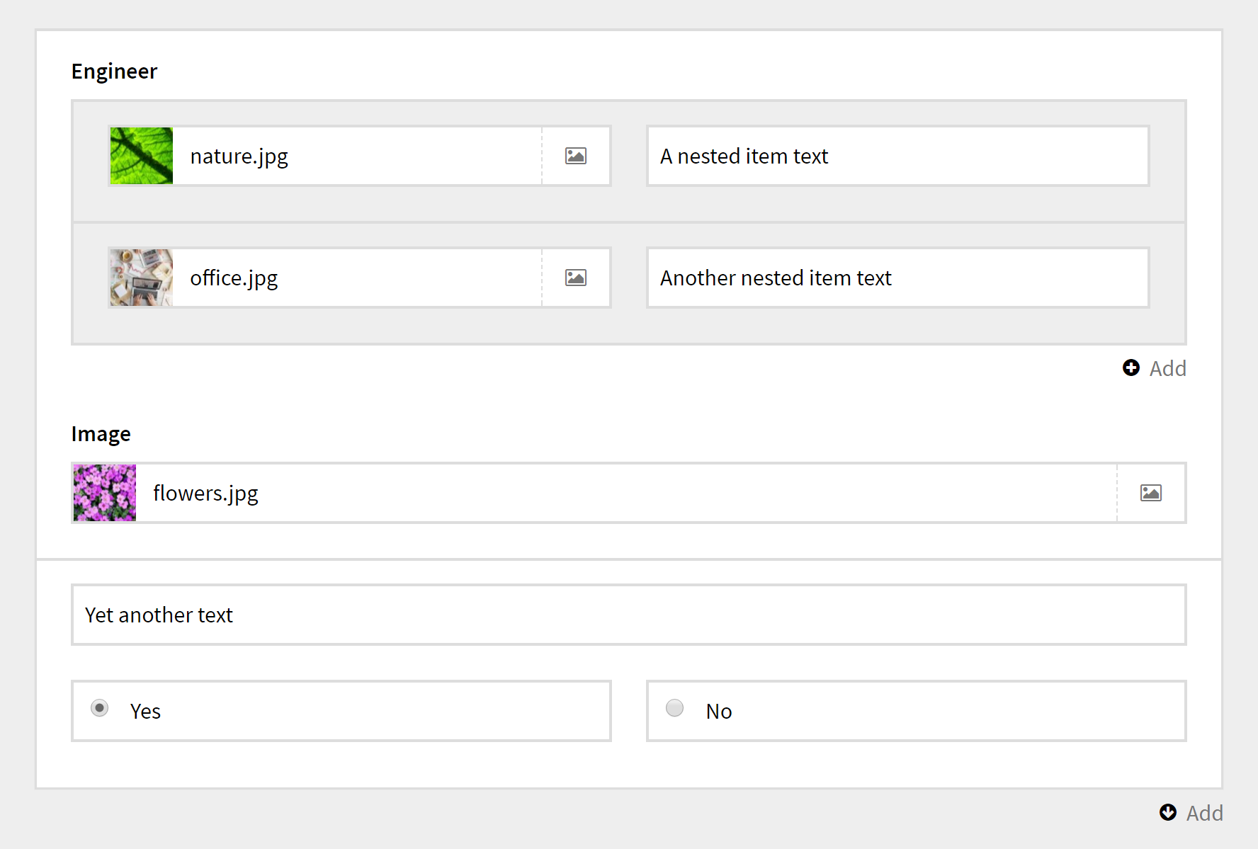Click the 'A nested item text' input field
This screenshot has width=1258, height=849.
tap(897, 156)
